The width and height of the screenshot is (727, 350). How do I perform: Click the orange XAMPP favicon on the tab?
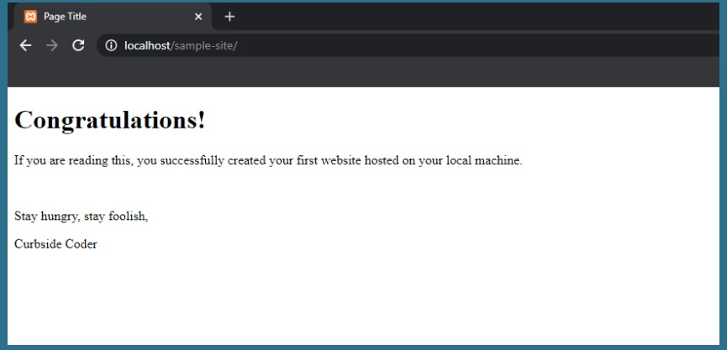click(30, 16)
